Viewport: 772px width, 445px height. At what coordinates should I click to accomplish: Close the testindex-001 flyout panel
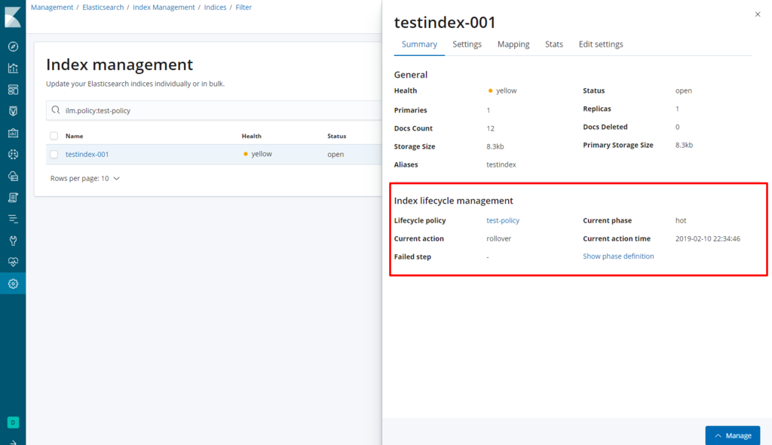pos(757,14)
